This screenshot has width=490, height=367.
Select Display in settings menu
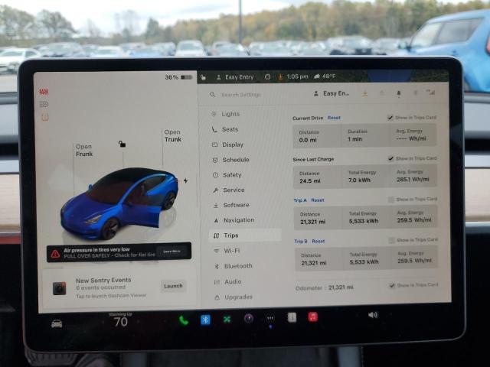click(x=232, y=145)
